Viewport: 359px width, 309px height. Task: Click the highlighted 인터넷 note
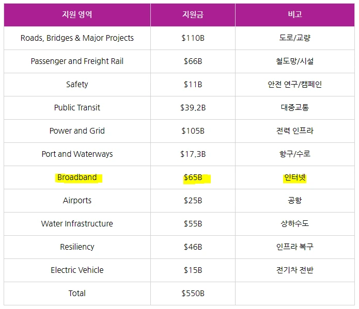point(294,177)
